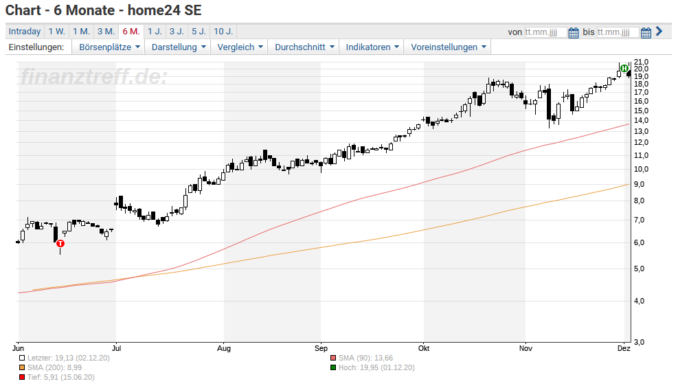Select the 1 J. time range tab
Image resolution: width=678 pixels, height=388 pixels.
click(155, 32)
